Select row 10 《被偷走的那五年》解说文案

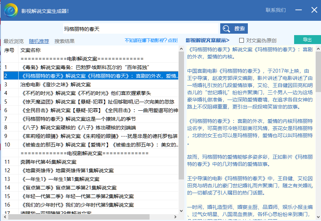(x=91, y=145)
